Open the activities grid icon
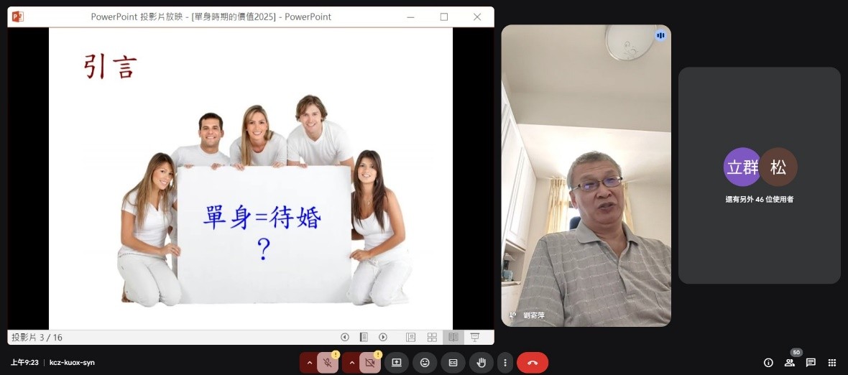Image resolution: width=848 pixels, height=375 pixels. coord(832,363)
